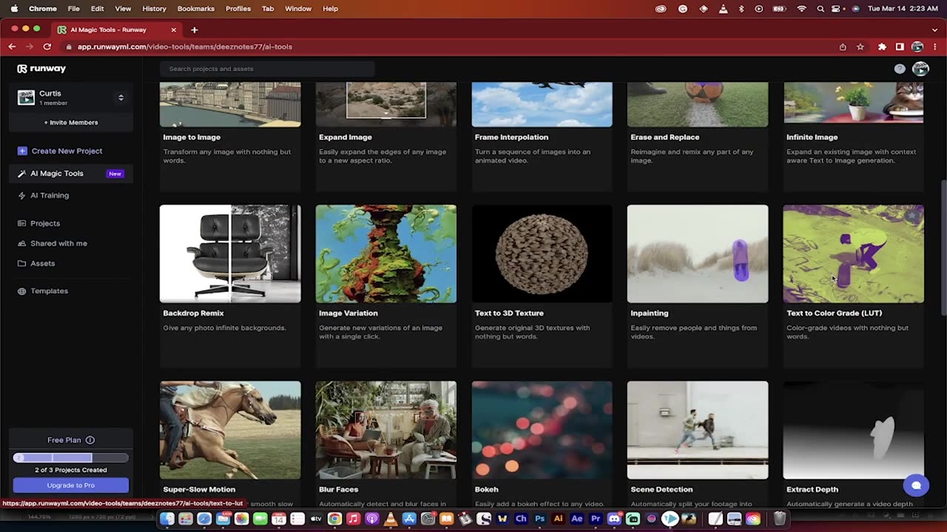
Task: Click the AI Magic Tools wand icon
Action: 22,174
